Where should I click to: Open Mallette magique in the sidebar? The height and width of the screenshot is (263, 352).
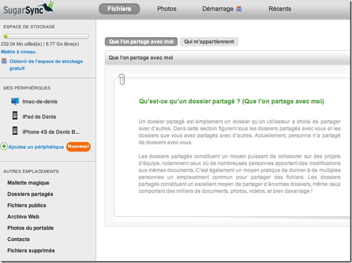click(28, 183)
